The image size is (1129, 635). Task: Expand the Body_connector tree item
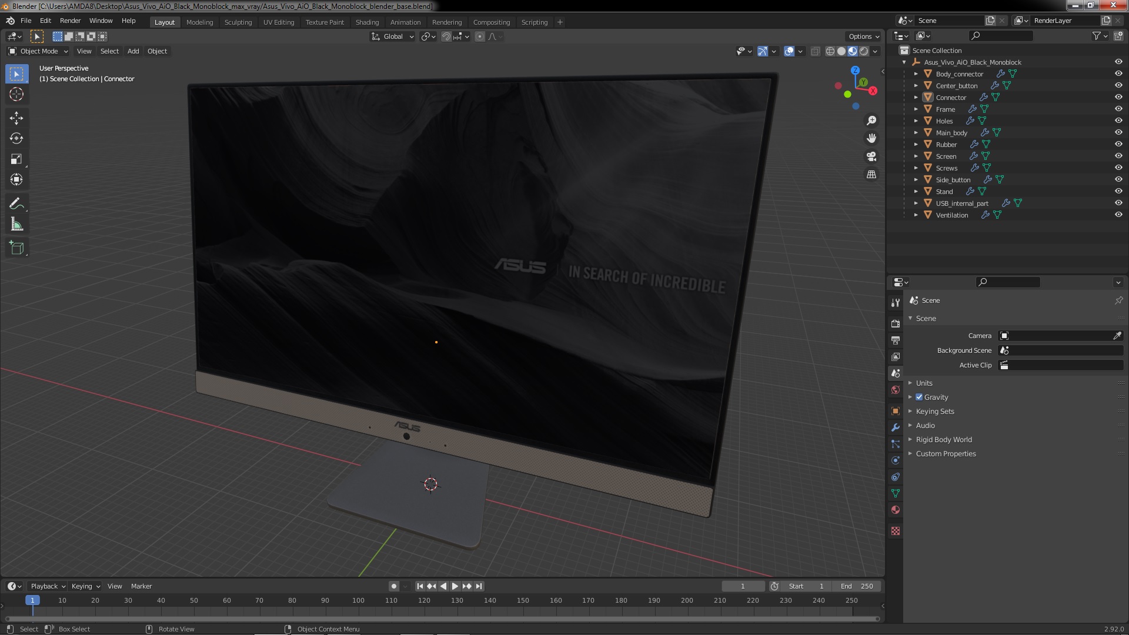pyautogui.click(x=916, y=74)
